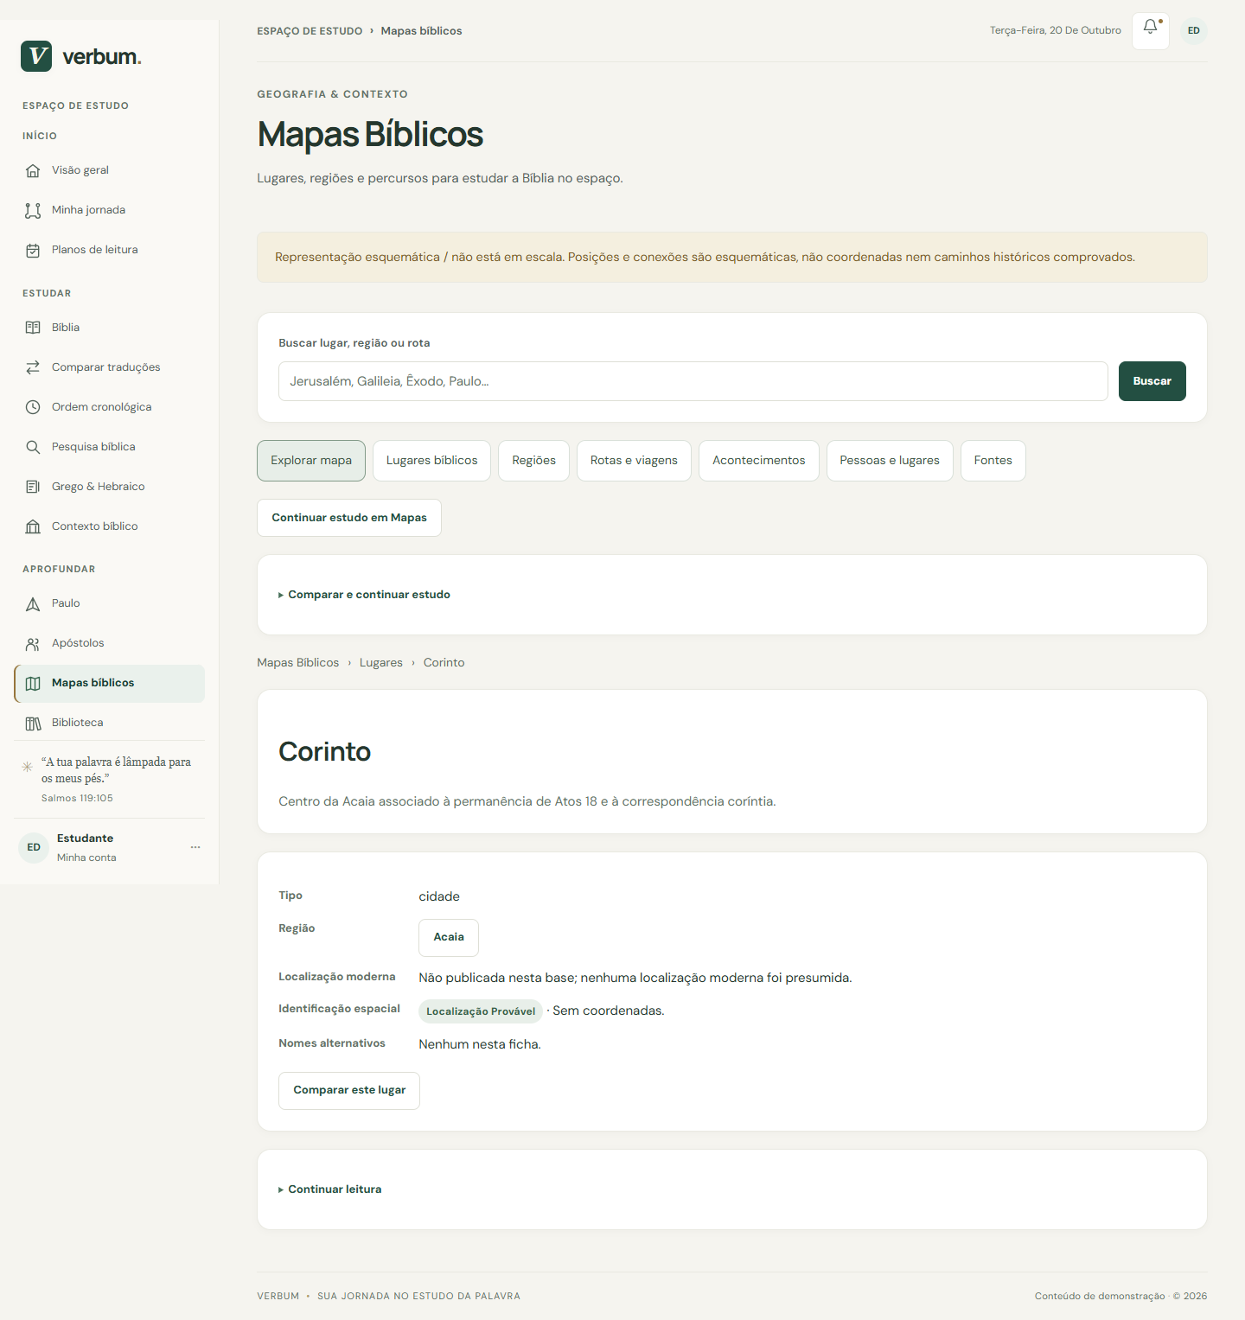Open Planos de leitura calendar icon

pyautogui.click(x=33, y=250)
